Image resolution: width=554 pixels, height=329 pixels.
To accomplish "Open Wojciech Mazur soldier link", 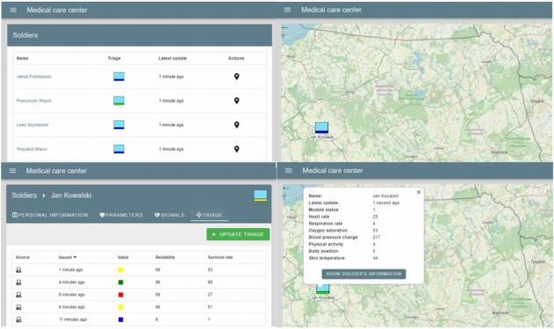I will point(32,149).
